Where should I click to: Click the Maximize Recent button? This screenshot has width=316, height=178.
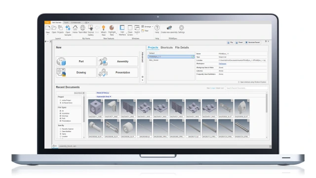pos(253,43)
